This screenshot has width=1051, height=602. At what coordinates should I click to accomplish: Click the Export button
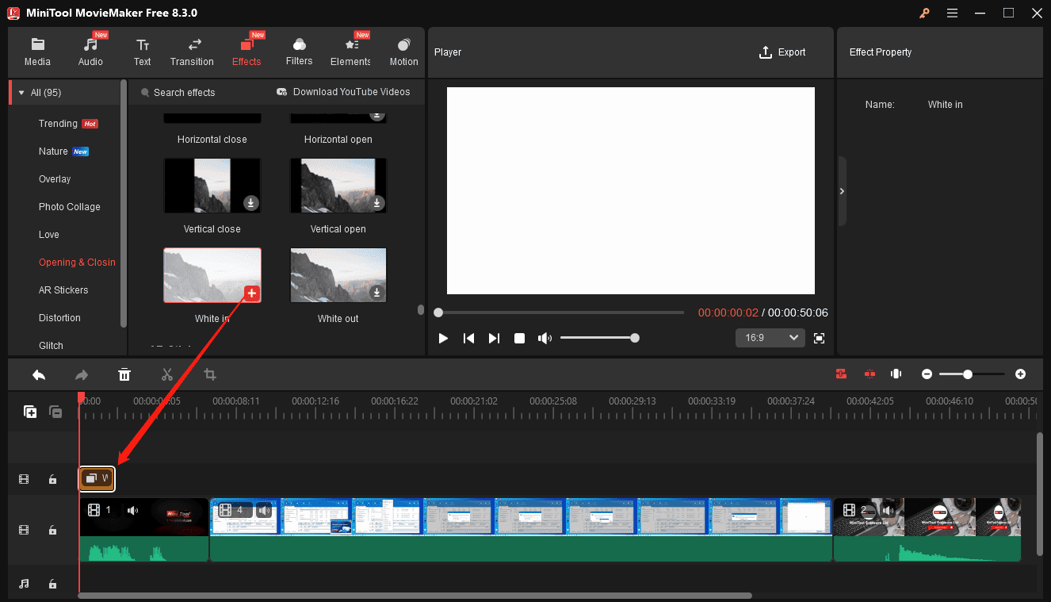coord(782,52)
